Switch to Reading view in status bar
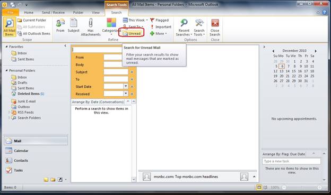Viewport: 331px width, 195px height. [x=266, y=187]
